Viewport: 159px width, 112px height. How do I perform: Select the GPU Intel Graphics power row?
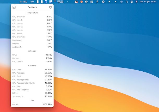tap(32, 90)
